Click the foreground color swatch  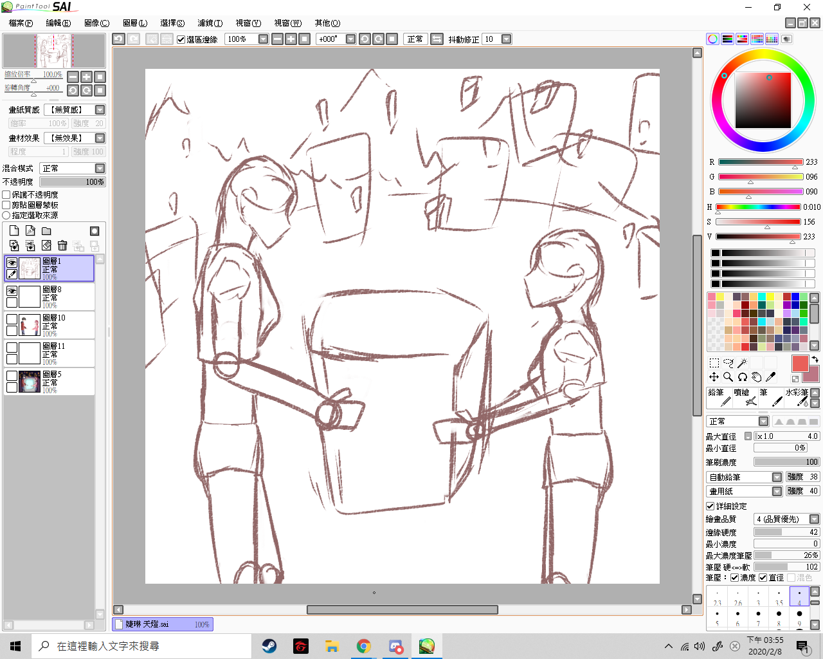pyautogui.click(x=800, y=364)
